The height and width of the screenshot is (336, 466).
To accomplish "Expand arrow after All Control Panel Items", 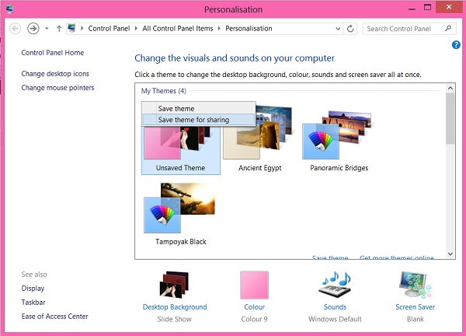I will [219, 29].
